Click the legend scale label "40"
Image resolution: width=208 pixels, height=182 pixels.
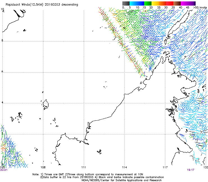(180, 8)
